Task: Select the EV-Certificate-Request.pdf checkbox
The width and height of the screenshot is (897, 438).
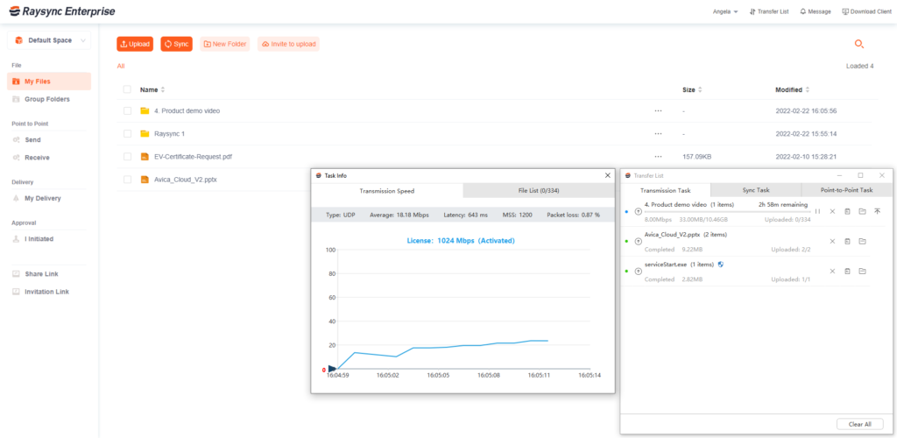Action: coord(127,157)
